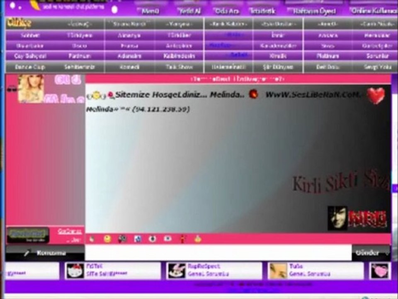Click the dark film-reel icon in chat toolbar
The width and height of the screenshot is (398, 299).
coord(123,239)
